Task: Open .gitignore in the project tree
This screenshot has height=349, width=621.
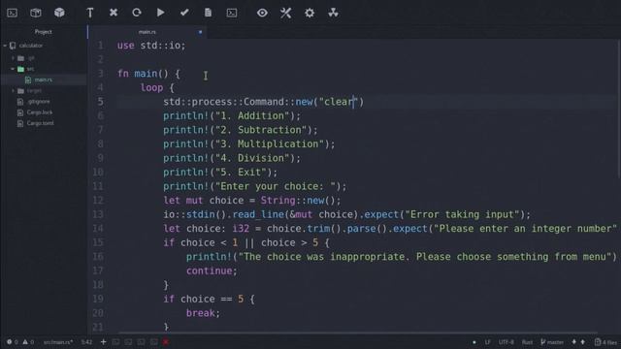Action: tap(39, 102)
